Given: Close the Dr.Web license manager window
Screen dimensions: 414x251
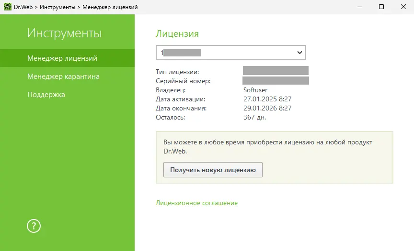Looking at the screenshot, I should pos(403,7).
